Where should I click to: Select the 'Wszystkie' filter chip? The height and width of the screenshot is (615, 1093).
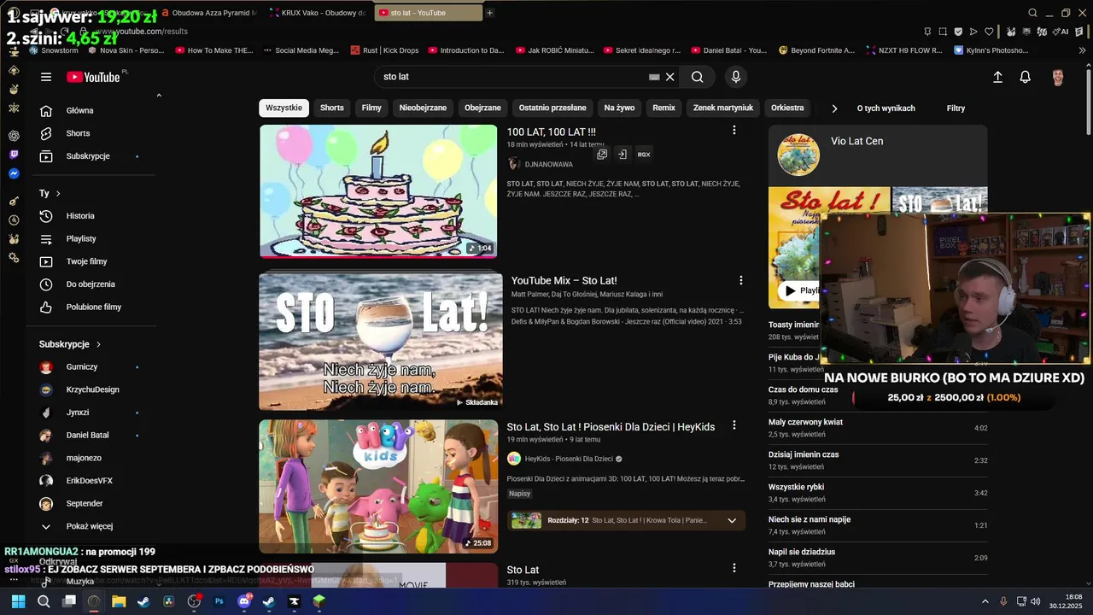pos(283,108)
